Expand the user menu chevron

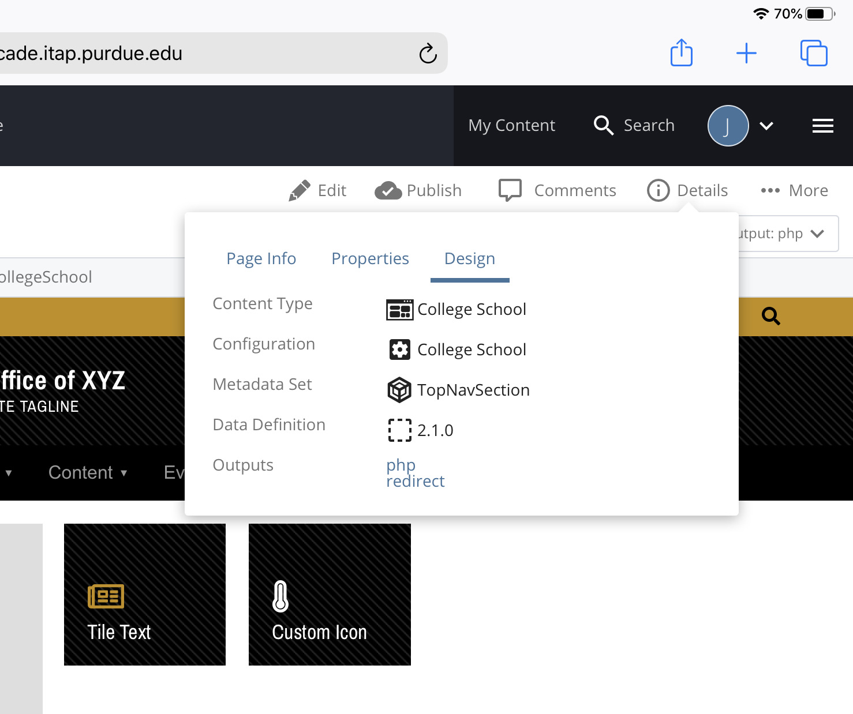766,126
